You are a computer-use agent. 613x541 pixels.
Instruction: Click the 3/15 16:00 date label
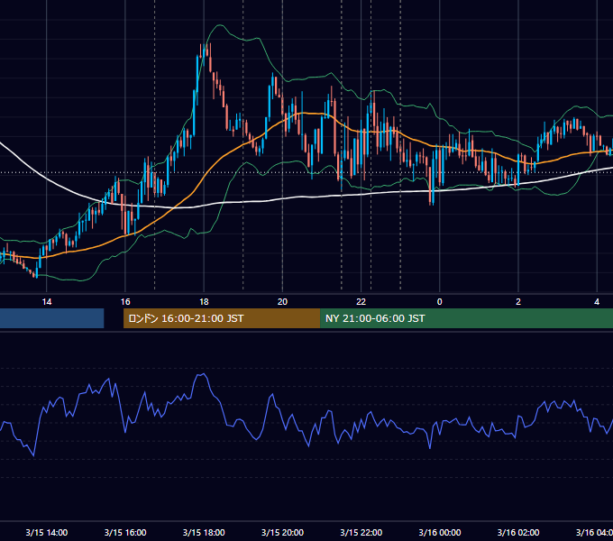tap(125, 532)
